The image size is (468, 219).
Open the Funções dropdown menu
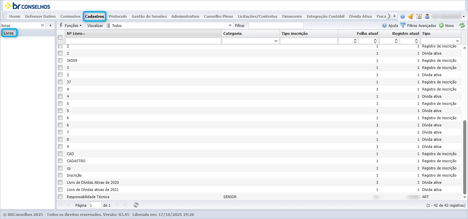coord(71,25)
